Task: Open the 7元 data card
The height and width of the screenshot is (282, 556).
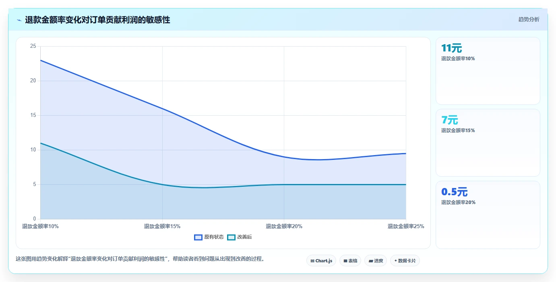Action: click(x=488, y=143)
